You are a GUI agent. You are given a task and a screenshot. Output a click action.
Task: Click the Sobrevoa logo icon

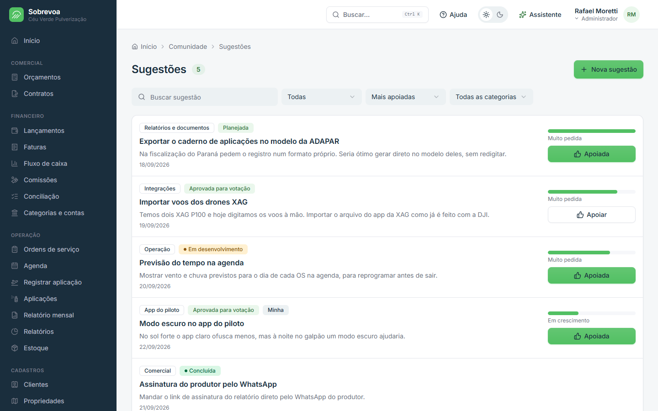point(16,15)
